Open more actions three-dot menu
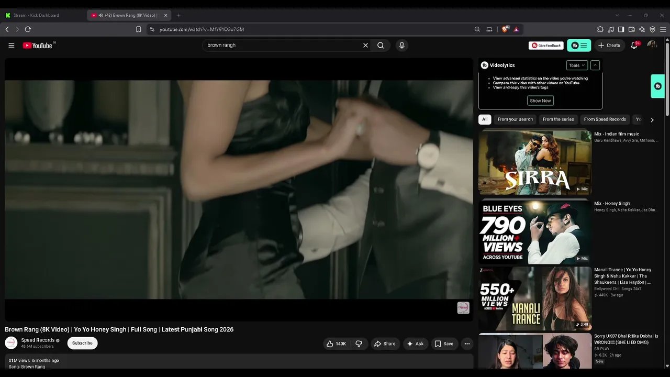This screenshot has width=670, height=377. (x=467, y=344)
